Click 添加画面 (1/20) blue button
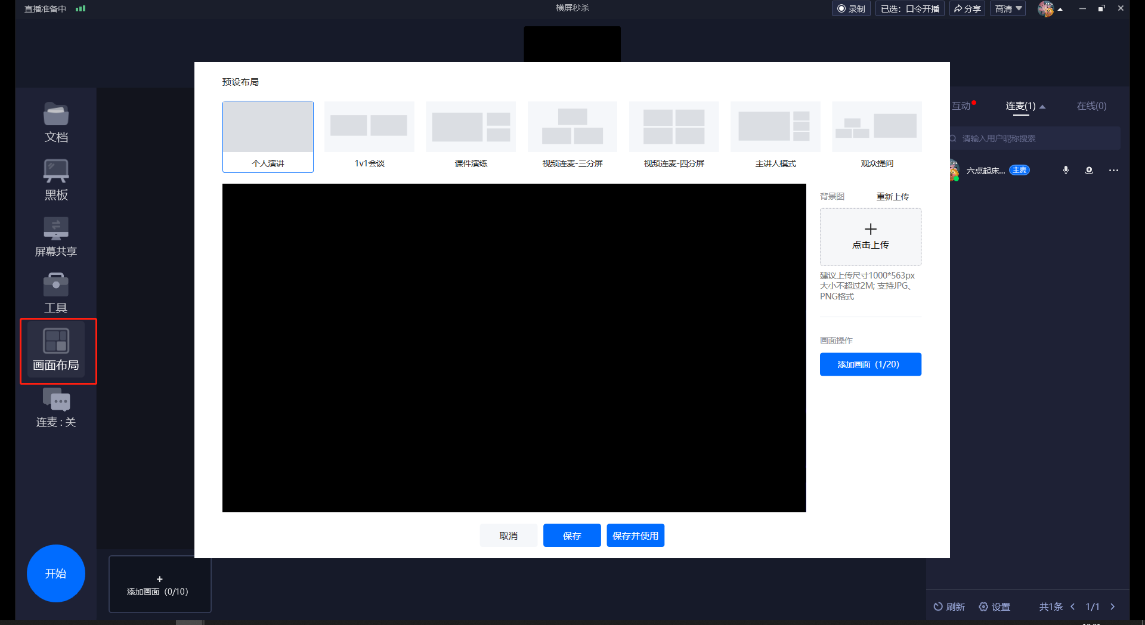The image size is (1145, 625). click(871, 364)
